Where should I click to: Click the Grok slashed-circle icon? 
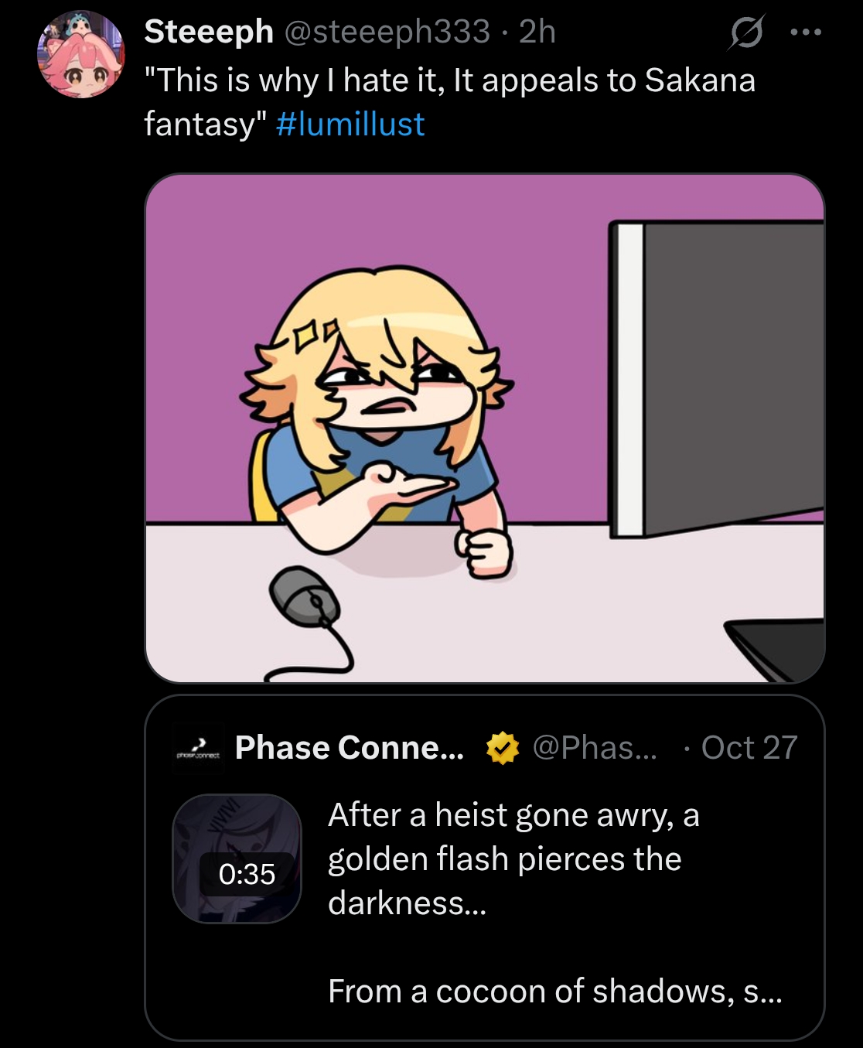[x=746, y=33]
